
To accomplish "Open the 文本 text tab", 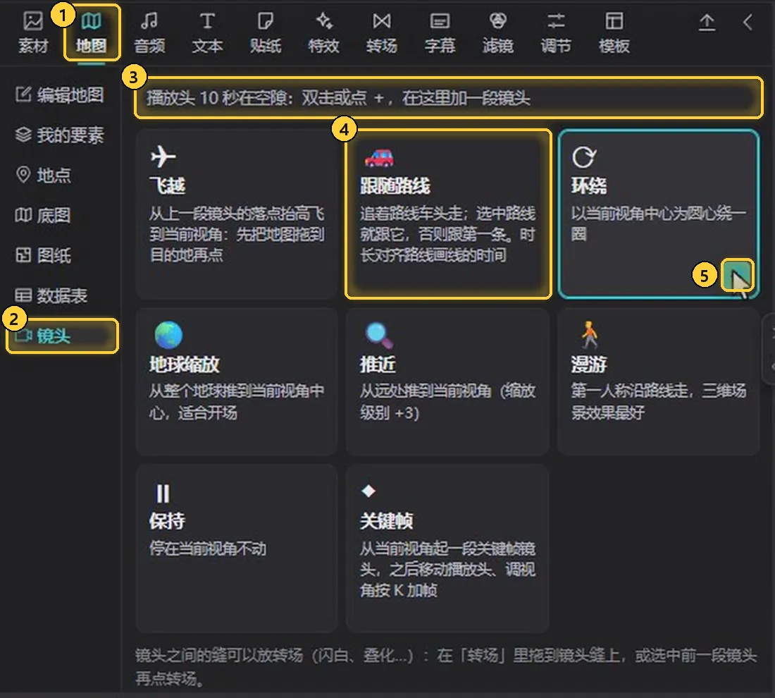I will (207, 32).
